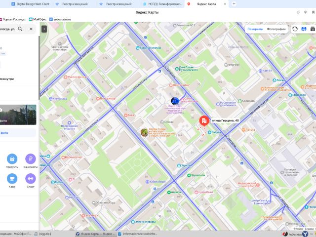Click the three dots more button
This screenshot has height=237, width=316.
coord(3,54)
